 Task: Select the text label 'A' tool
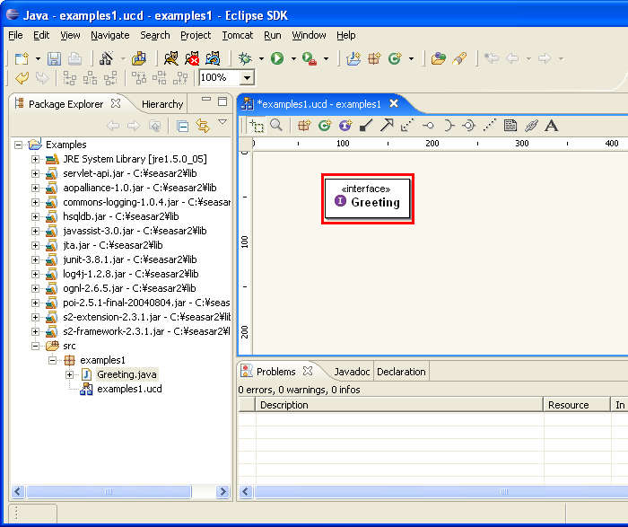point(552,126)
